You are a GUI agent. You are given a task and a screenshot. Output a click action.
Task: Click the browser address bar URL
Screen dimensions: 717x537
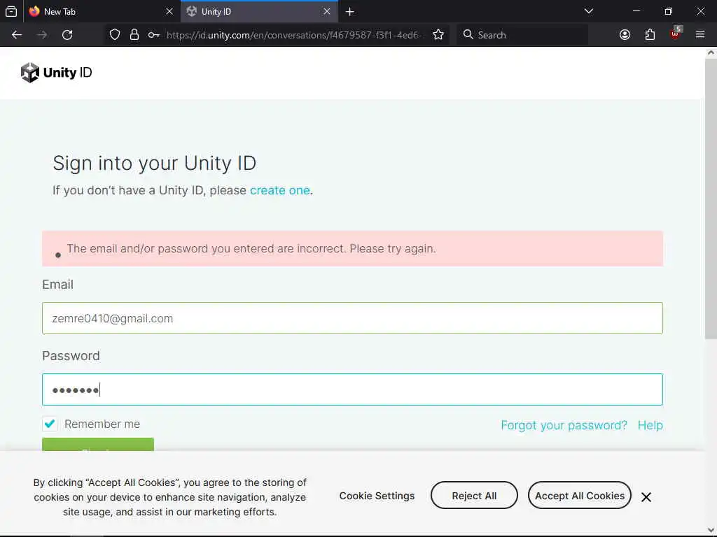pyautogui.click(x=293, y=35)
